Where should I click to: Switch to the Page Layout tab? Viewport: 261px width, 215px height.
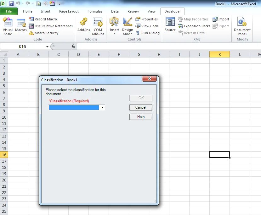point(69,11)
